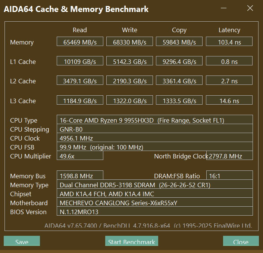263x253 pixels.
Task: Click Motherboard field MECHREVO CANGLONG
Action: click(155, 202)
